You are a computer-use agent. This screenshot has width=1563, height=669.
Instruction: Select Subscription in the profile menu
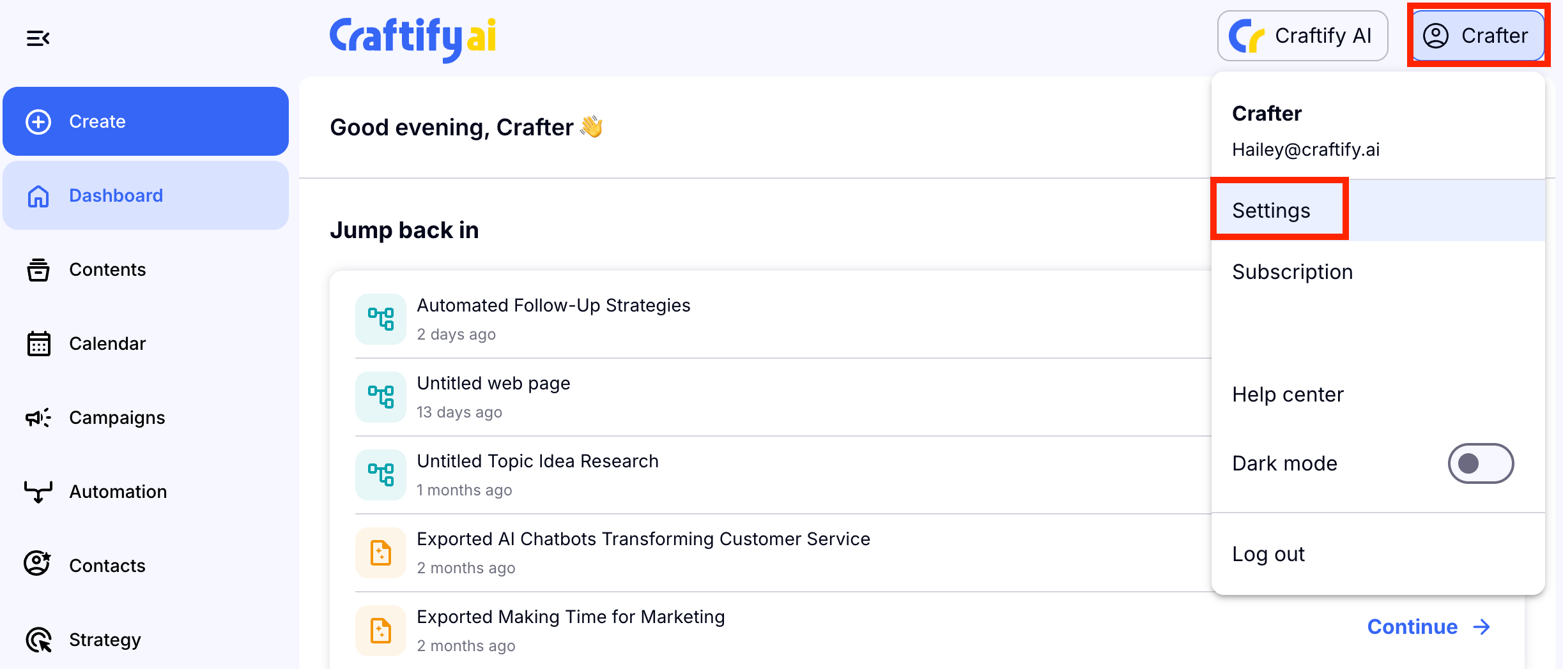[1292, 272]
